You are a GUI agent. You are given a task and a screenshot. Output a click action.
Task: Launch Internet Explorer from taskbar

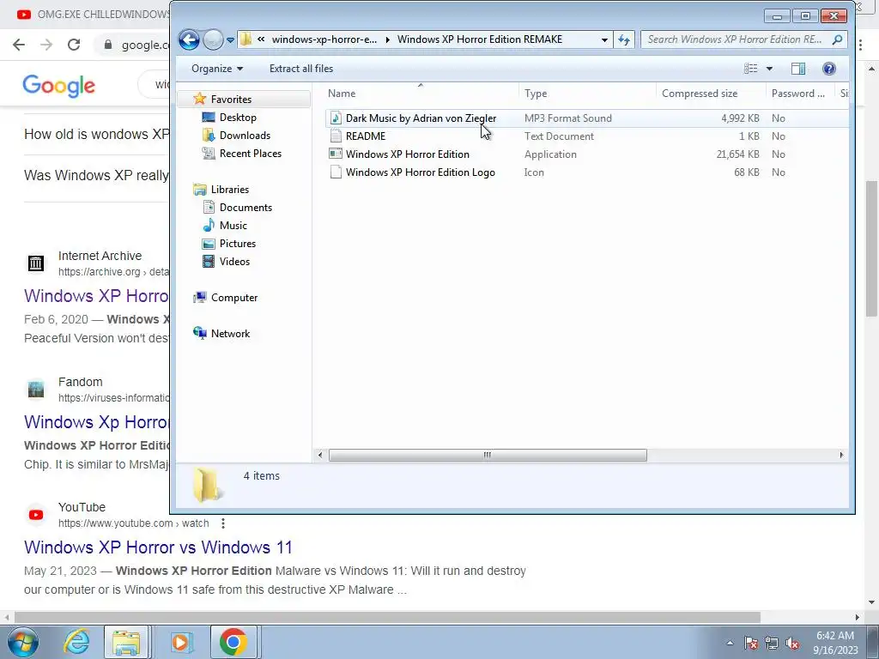click(76, 642)
